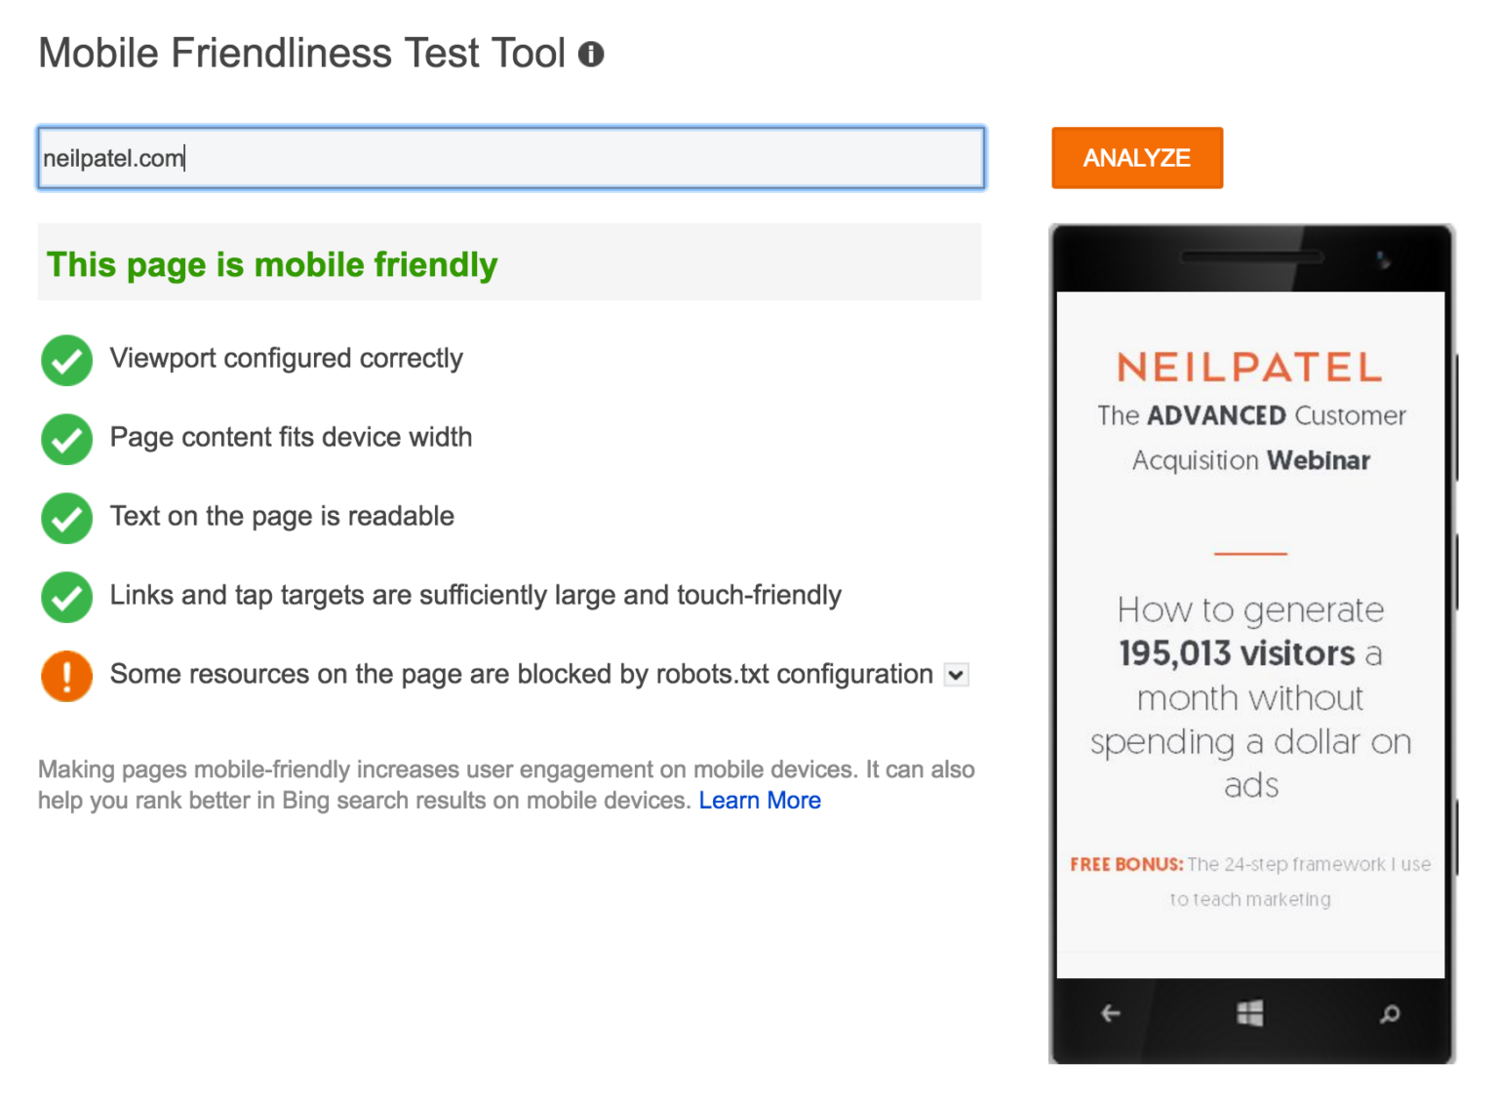Screen dimensions: 1498x1102
Task: Select the checkmark beside tap targets check
Action: (x=65, y=597)
